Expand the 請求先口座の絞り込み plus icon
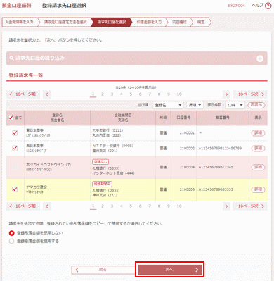The width and height of the screenshot is (274, 281). 260,58
